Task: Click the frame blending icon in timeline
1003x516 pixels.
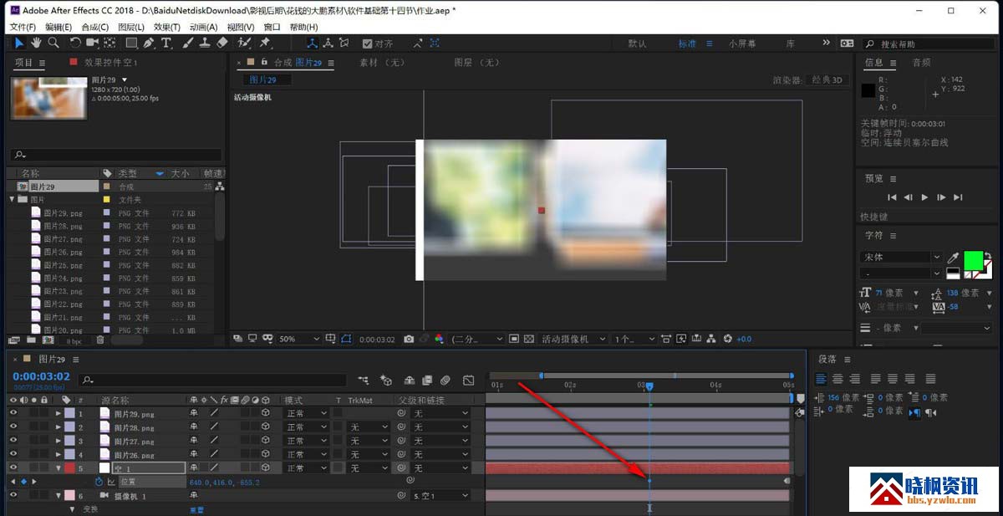Action: [427, 381]
